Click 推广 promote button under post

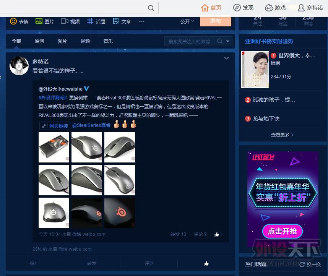pos(34,263)
